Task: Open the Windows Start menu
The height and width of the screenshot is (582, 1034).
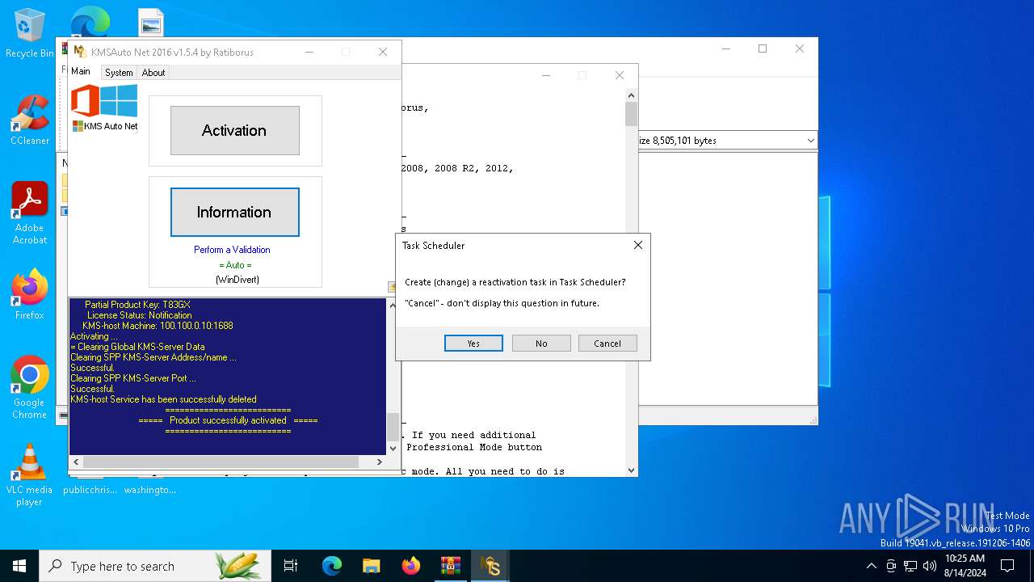Action: point(19,566)
